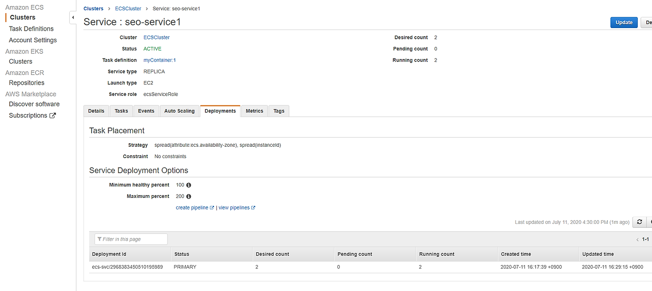
Task: Open Subscriptions external link in sidebar
Action: click(33, 116)
